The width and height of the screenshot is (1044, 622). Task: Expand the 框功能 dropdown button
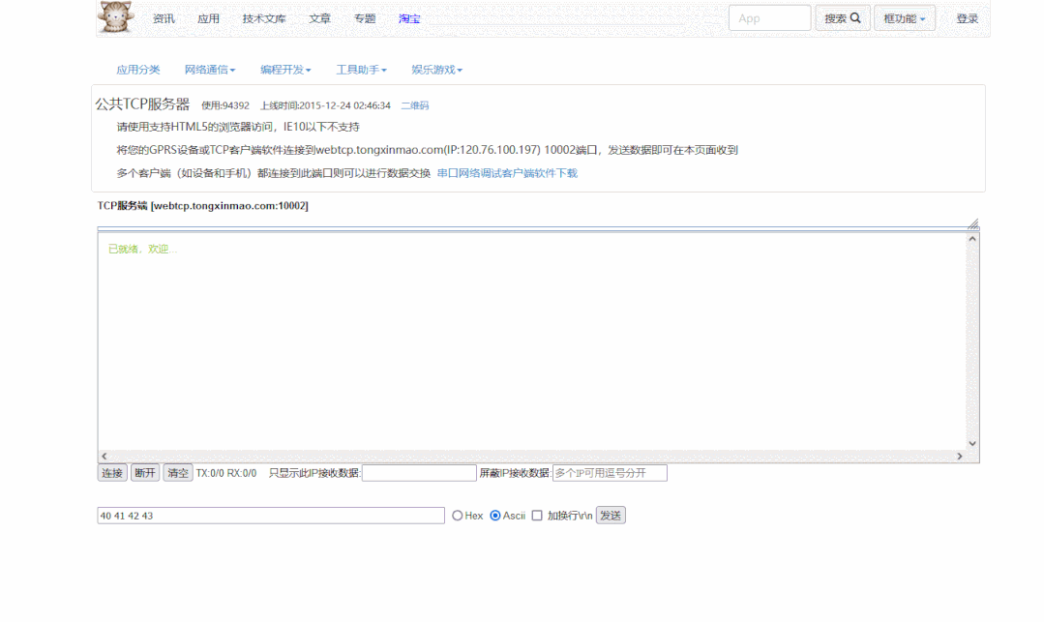[904, 18]
